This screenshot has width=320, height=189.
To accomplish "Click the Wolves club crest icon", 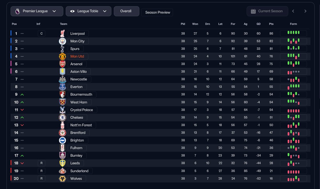I will (62, 179).
